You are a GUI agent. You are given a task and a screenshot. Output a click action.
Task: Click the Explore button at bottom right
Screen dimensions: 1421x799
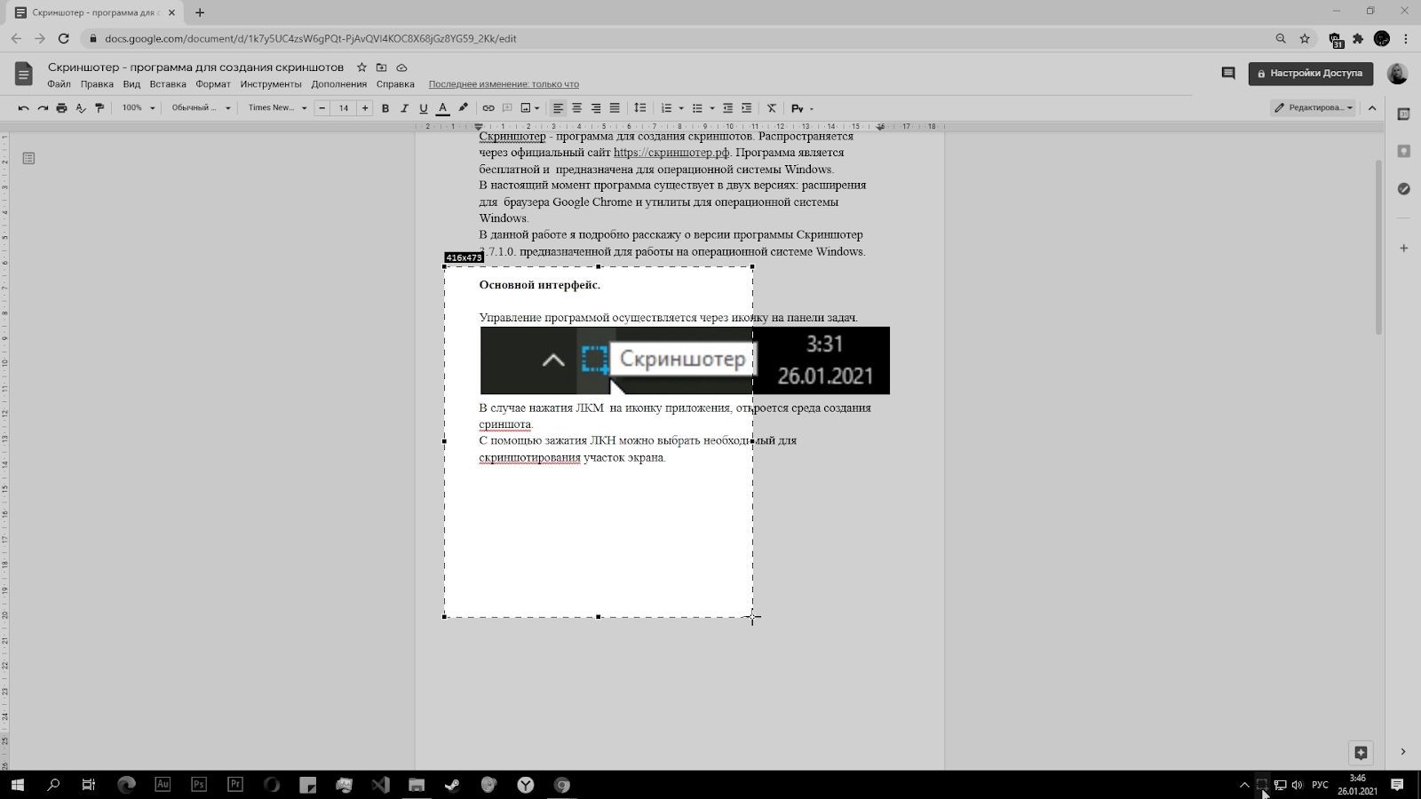pos(1361,753)
